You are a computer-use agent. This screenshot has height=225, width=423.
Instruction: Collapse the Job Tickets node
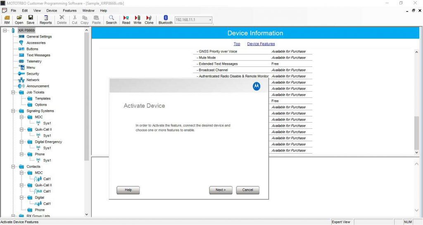tap(13, 92)
